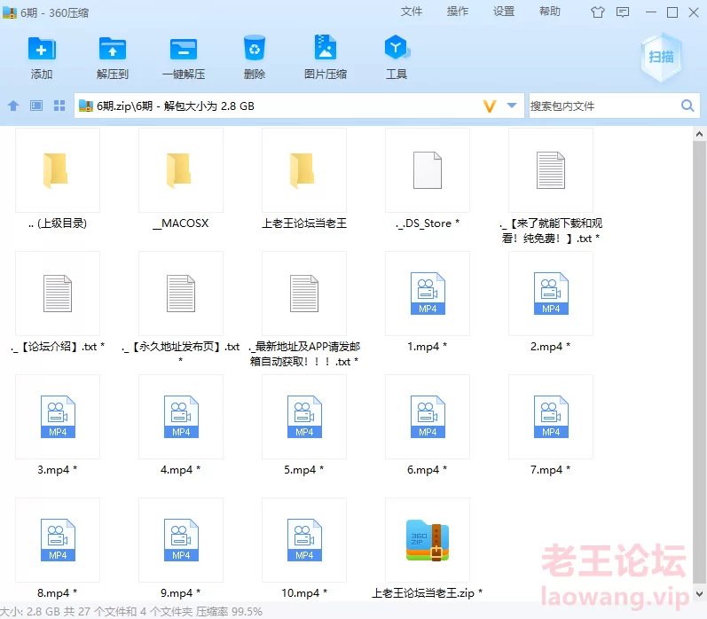The height and width of the screenshot is (619, 707).
Task: Select the __MACOSX folder
Action: pos(181,180)
